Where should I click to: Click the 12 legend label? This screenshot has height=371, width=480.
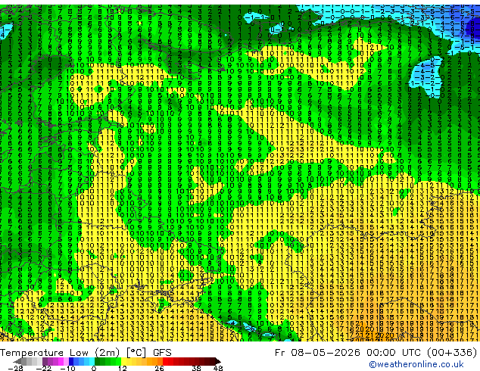coord(123,368)
